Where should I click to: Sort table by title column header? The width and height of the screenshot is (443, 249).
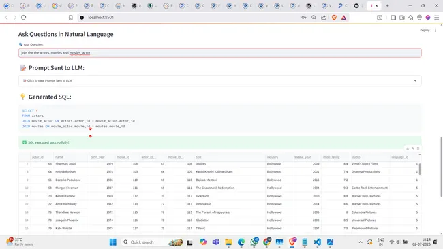tap(230, 157)
